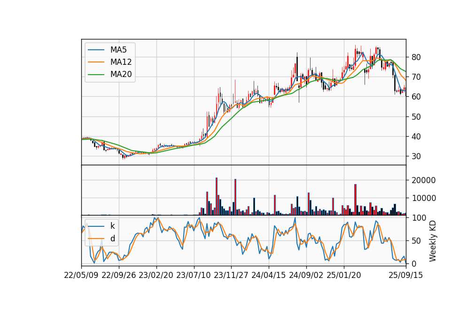
Task: Click the MA20 legend label
Action: click(121, 75)
